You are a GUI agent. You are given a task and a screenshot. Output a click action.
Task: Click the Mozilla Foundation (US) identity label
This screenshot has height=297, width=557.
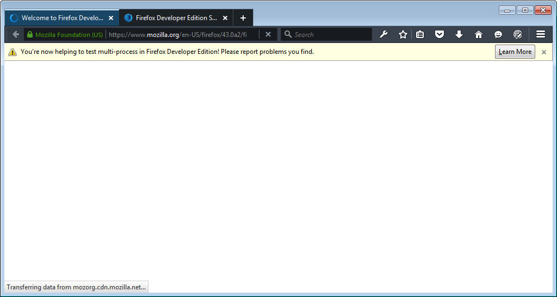point(69,34)
